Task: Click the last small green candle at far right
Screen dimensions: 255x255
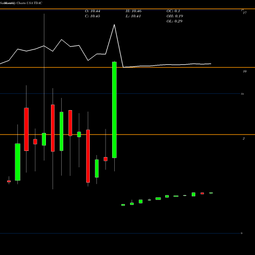Action: (211, 193)
